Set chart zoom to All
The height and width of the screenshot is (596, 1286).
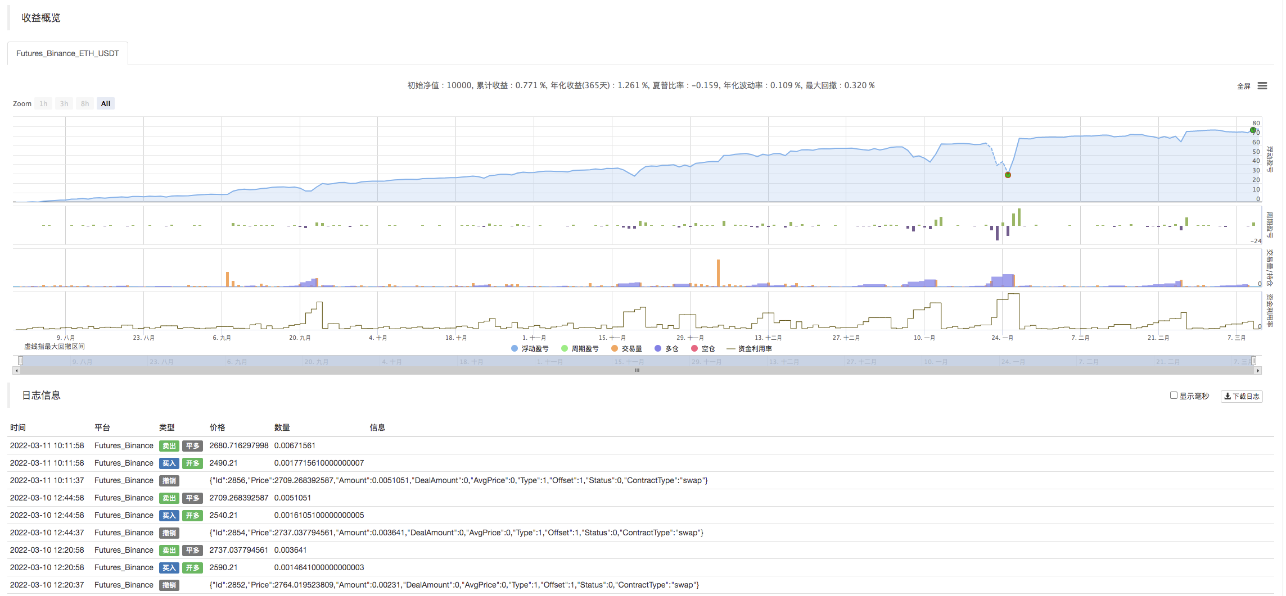pyautogui.click(x=105, y=104)
